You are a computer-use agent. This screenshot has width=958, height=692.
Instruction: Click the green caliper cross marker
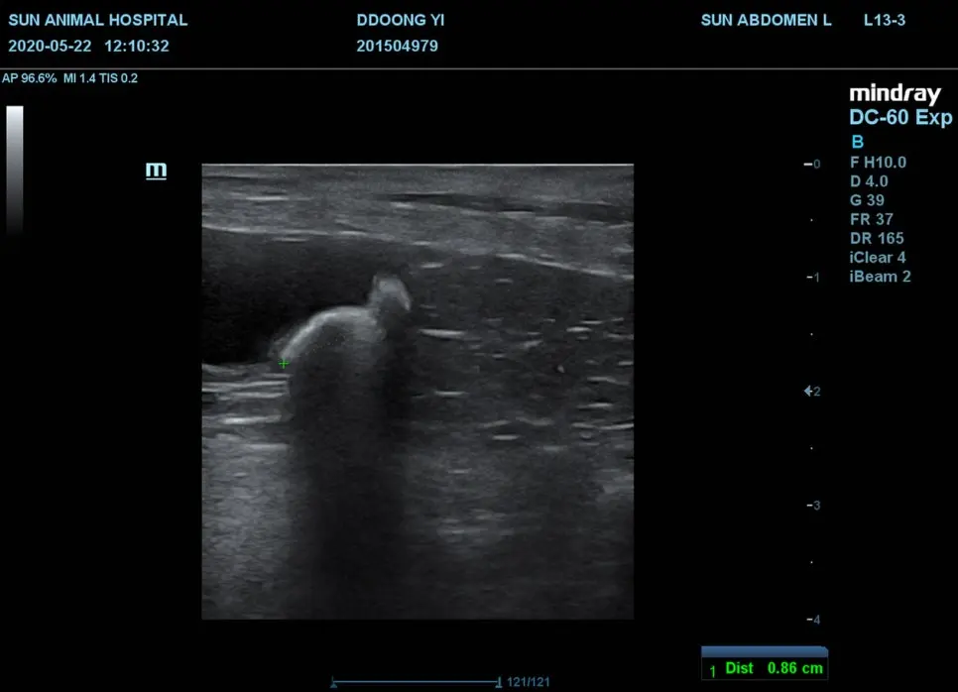(x=284, y=364)
